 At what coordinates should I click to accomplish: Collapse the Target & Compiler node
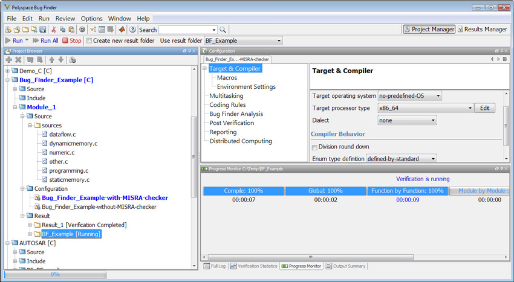click(x=204, y=68)
